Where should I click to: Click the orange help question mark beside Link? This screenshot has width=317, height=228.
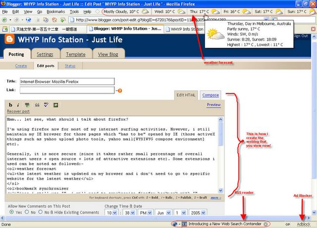(x=120, y=91)
